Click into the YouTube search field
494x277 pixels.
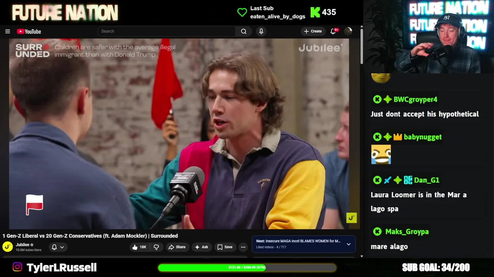pyautogui.click(x=166, y=31)
